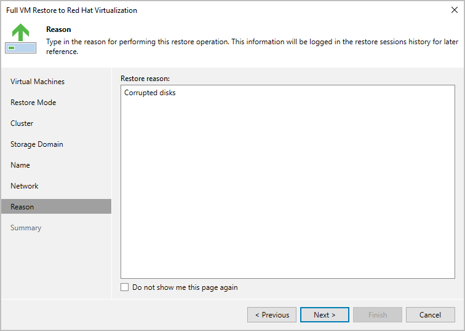The image size is (465, 331).
Task: Click the disabled Finish button
Action: pos(378,314)
